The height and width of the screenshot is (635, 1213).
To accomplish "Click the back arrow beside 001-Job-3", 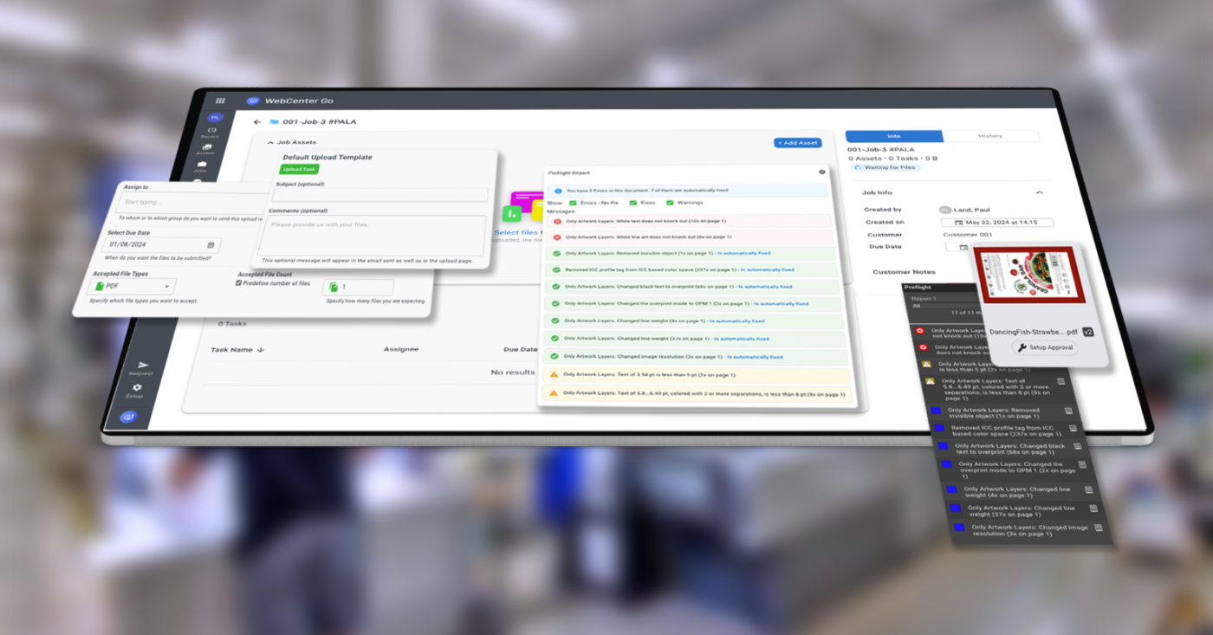I will tap(257, 122).
